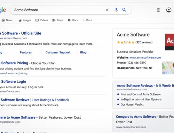Open the Features sitelink
Image resolution: width=174 pixels, height=133 pixels.
coord(26,52)
